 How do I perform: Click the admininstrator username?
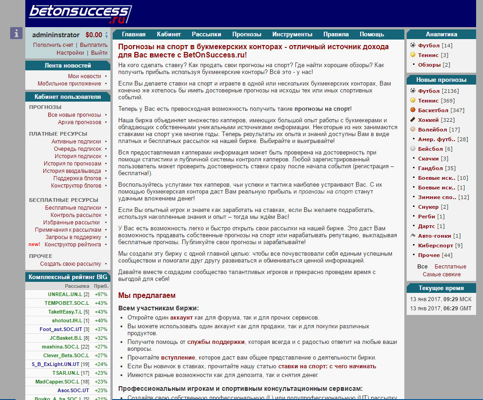click(x=56, y=35)
